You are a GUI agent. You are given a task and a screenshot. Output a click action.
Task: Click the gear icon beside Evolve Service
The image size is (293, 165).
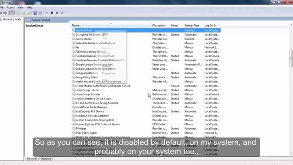pos(73,39)
